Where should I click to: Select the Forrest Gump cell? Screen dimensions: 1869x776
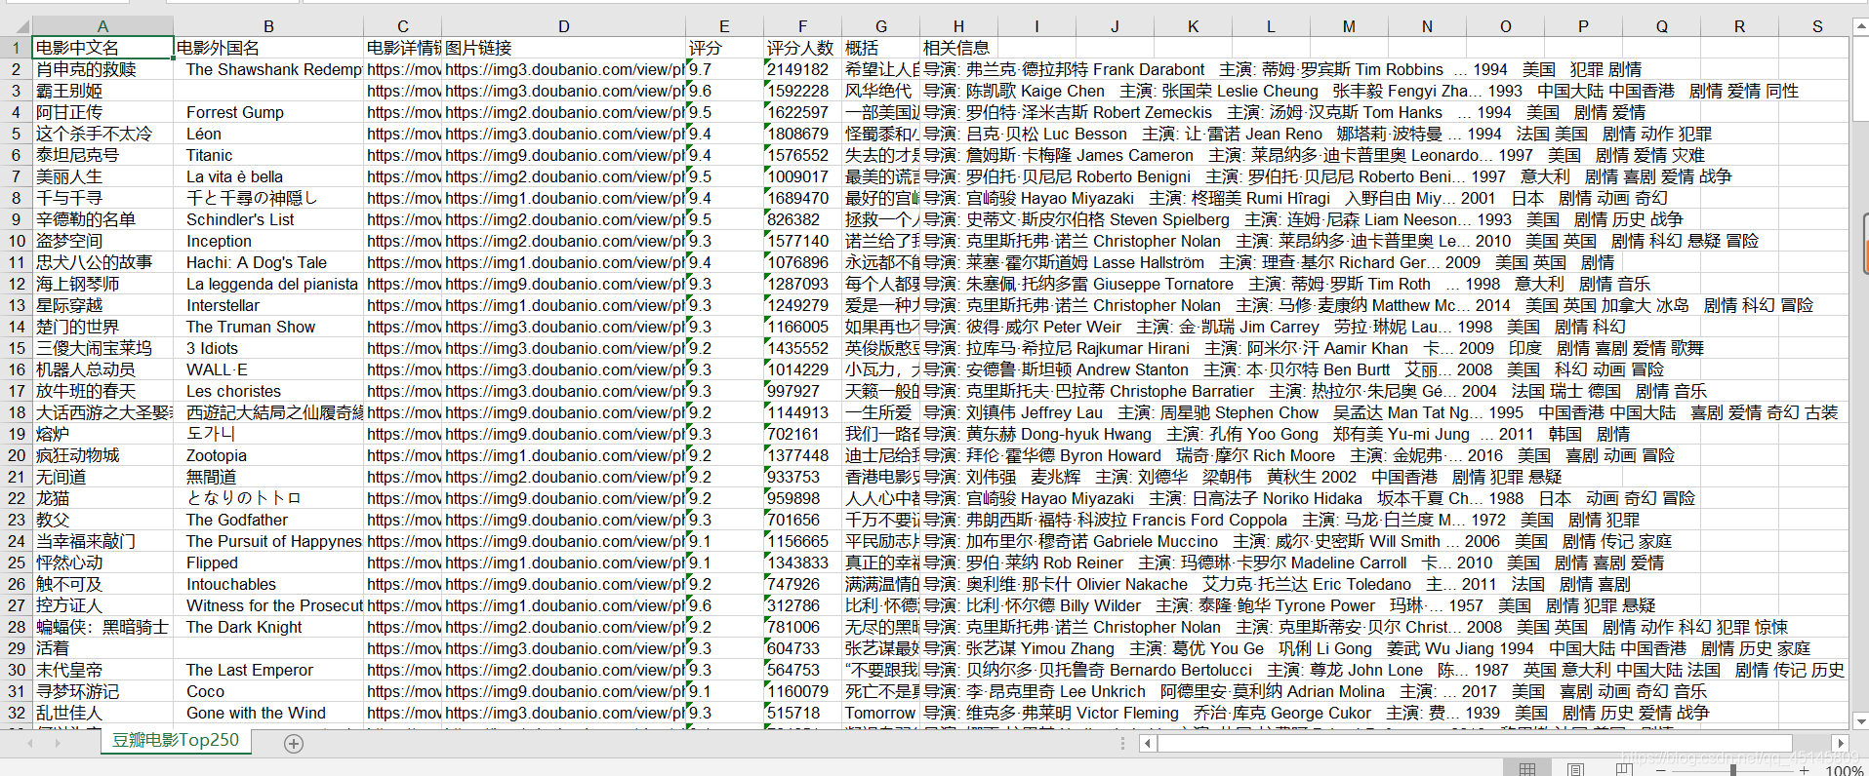pyautogui.click(x=268, y=112)
